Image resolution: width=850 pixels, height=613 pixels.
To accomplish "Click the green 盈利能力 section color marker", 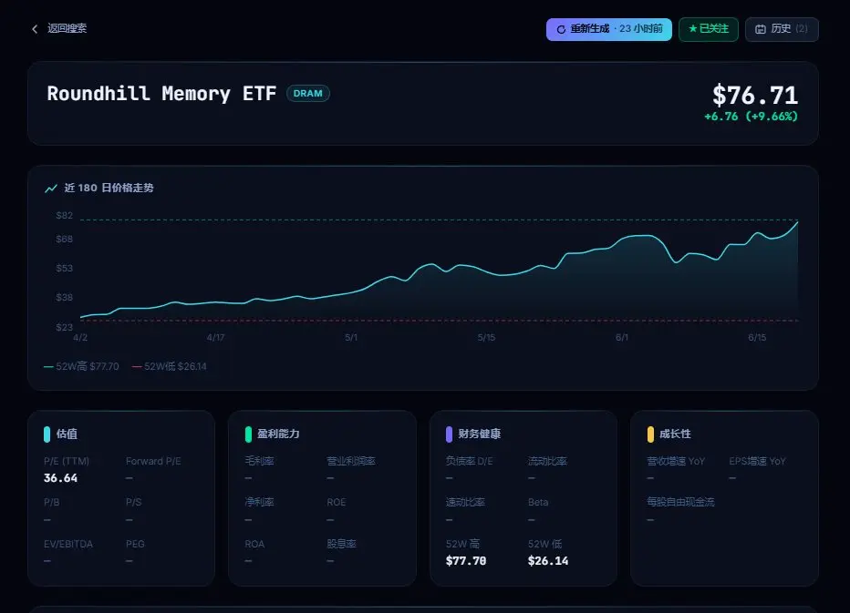I will click(248, 434).
